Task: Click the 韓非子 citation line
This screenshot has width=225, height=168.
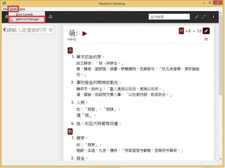Action: click(120, 89)
